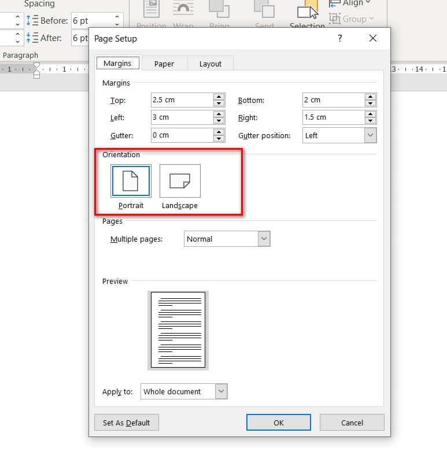Switch to the Paper tab
447x459 pixels.
(x=164, y=64)
